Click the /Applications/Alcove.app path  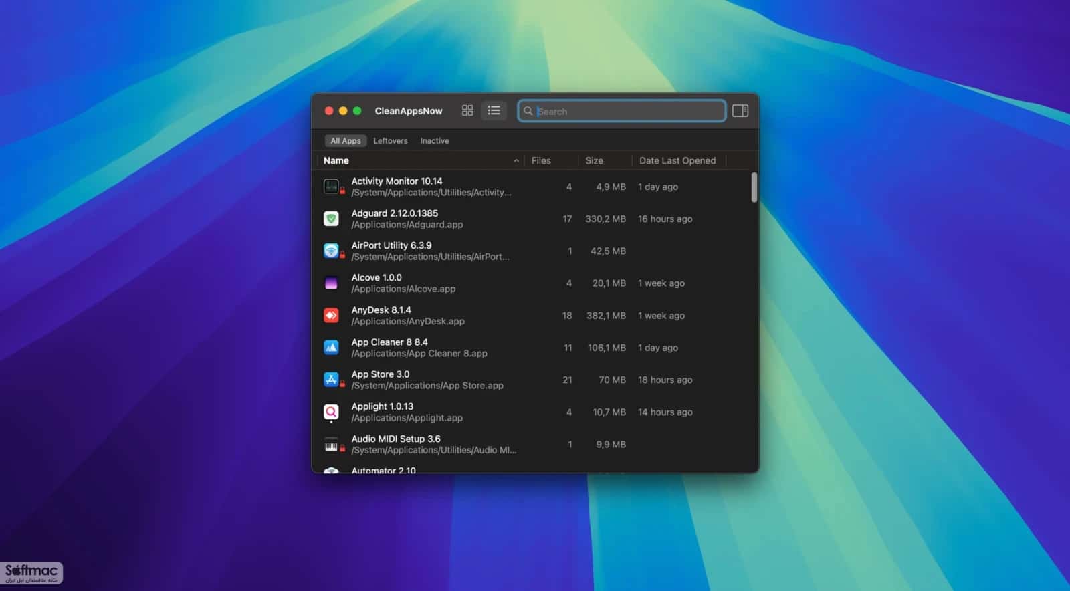pyautogui.click(x=403, y=289)
